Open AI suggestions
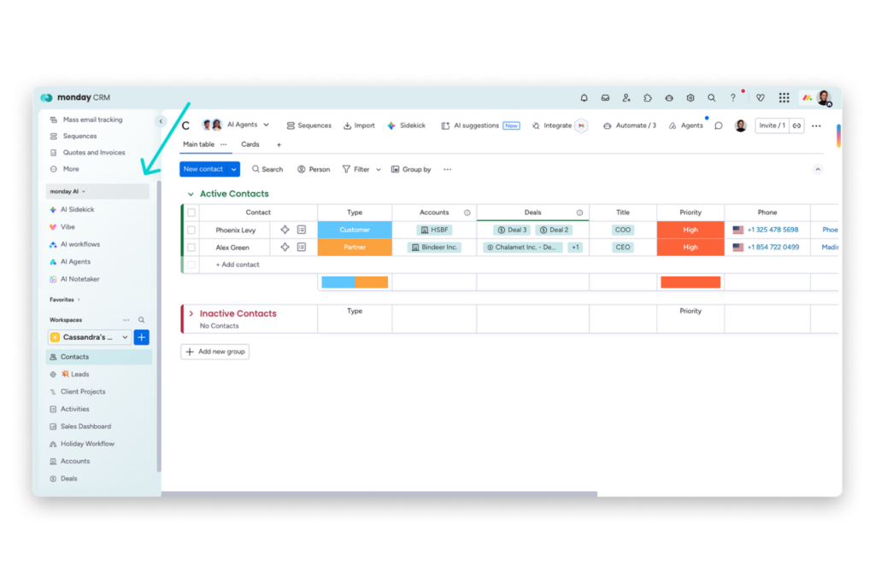Viewport: 875px width, 583px height. point(480,125)
